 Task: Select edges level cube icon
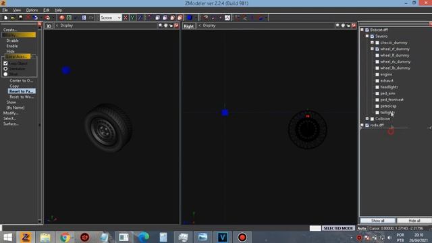pos(157,18)
